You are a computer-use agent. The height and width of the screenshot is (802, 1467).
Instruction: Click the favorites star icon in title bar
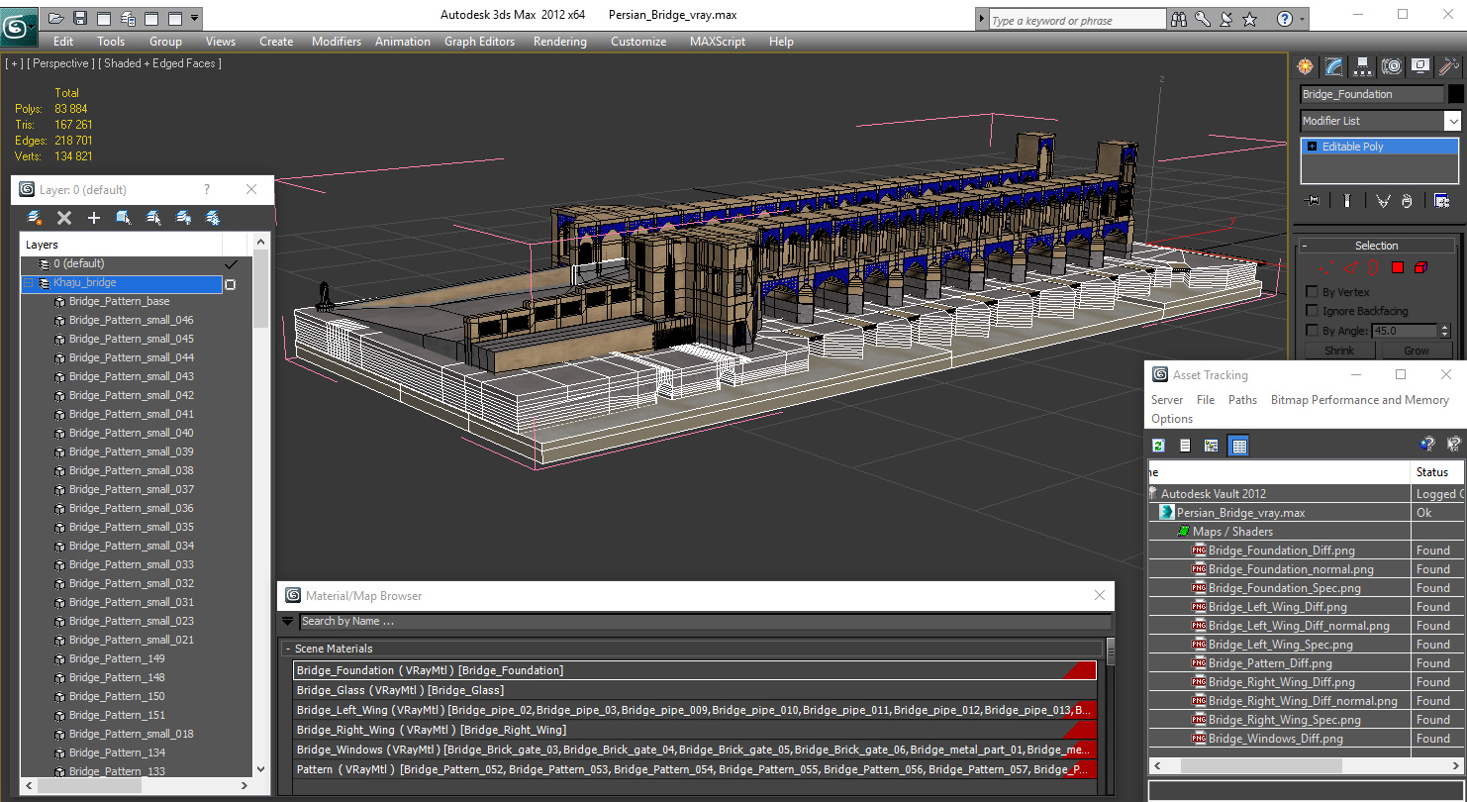[x=1249, y=19]
